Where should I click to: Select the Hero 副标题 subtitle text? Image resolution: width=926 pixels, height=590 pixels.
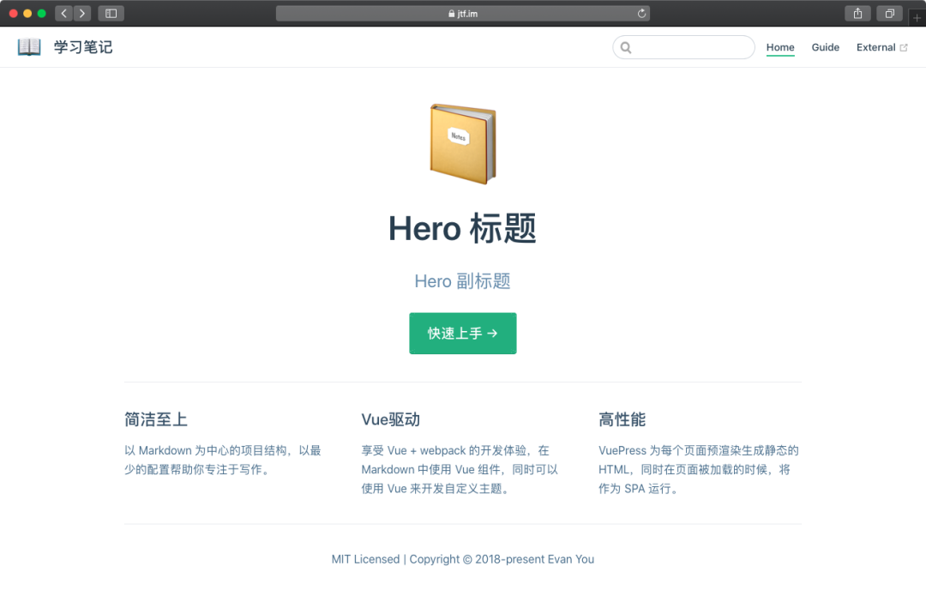tap(462, 281)
